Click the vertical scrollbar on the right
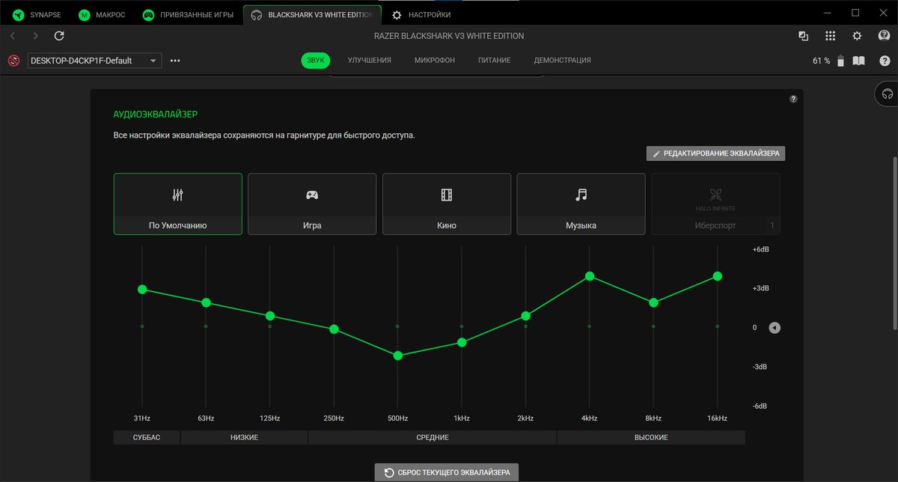 [x=894, y=243]
